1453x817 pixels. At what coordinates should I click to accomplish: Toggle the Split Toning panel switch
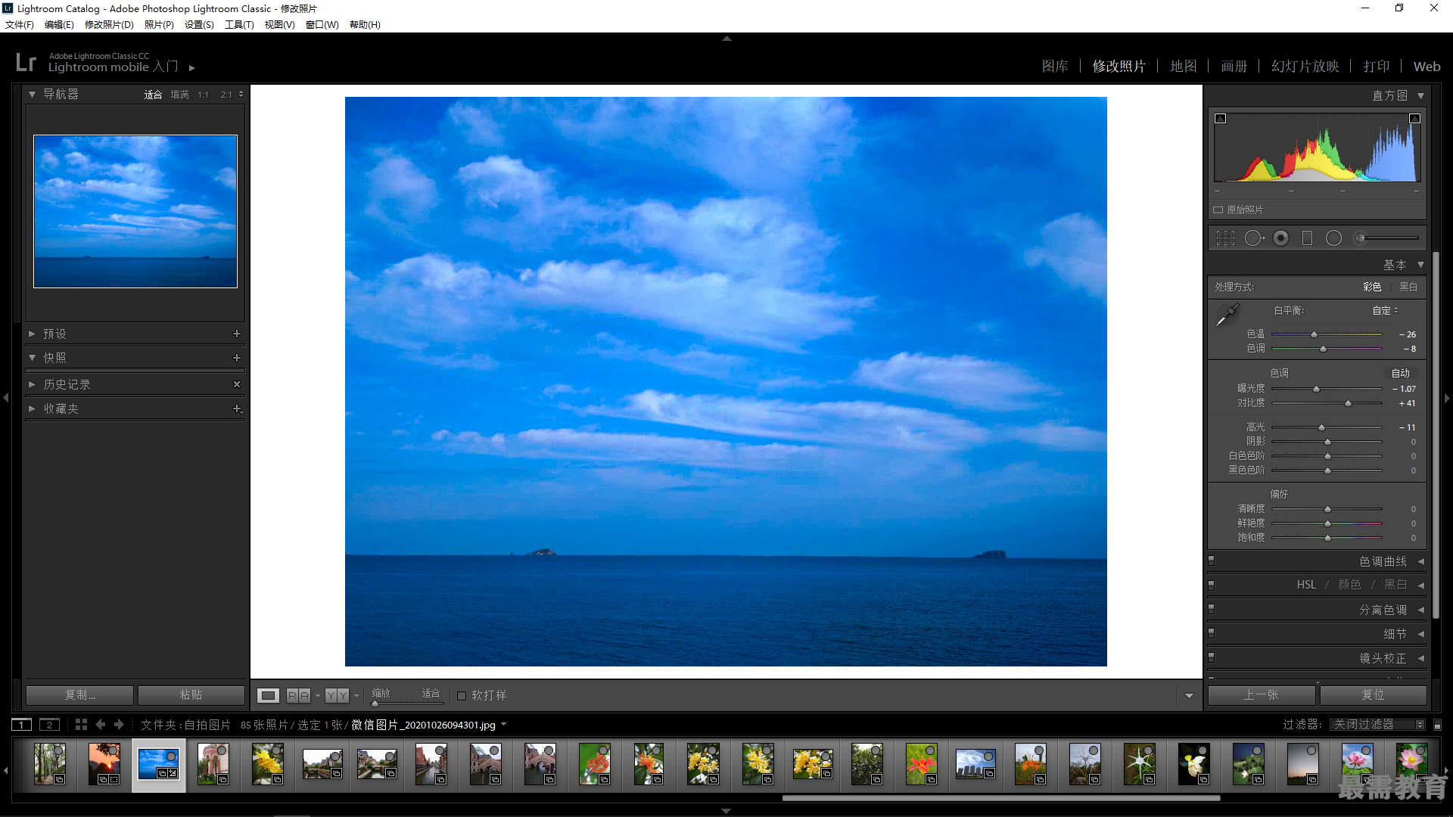coord(1211,610)
